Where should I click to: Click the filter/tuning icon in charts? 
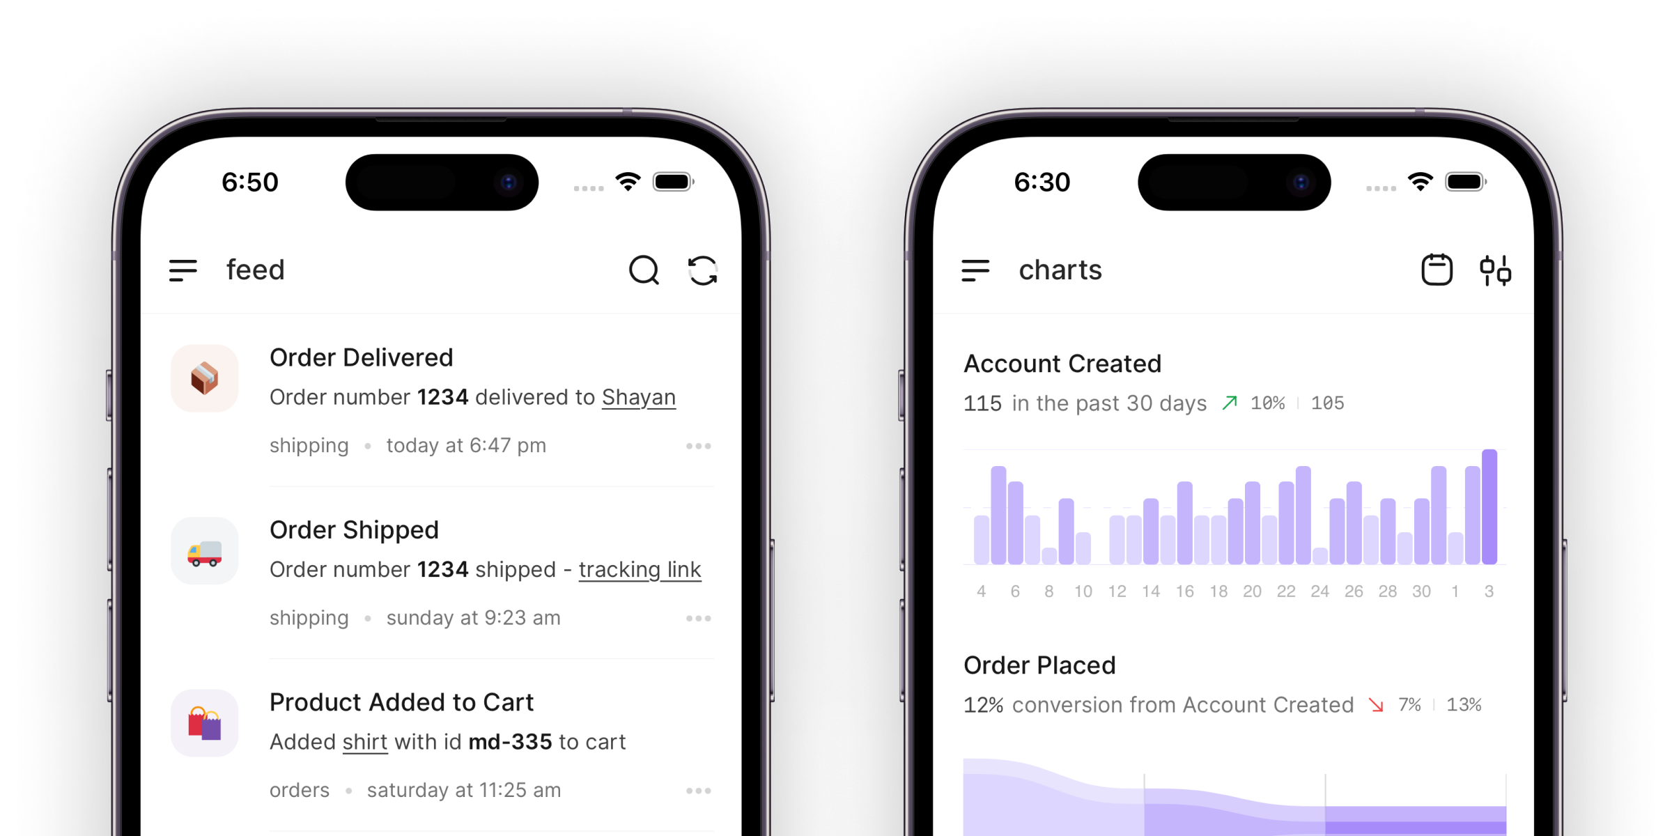pos(1495,271)
